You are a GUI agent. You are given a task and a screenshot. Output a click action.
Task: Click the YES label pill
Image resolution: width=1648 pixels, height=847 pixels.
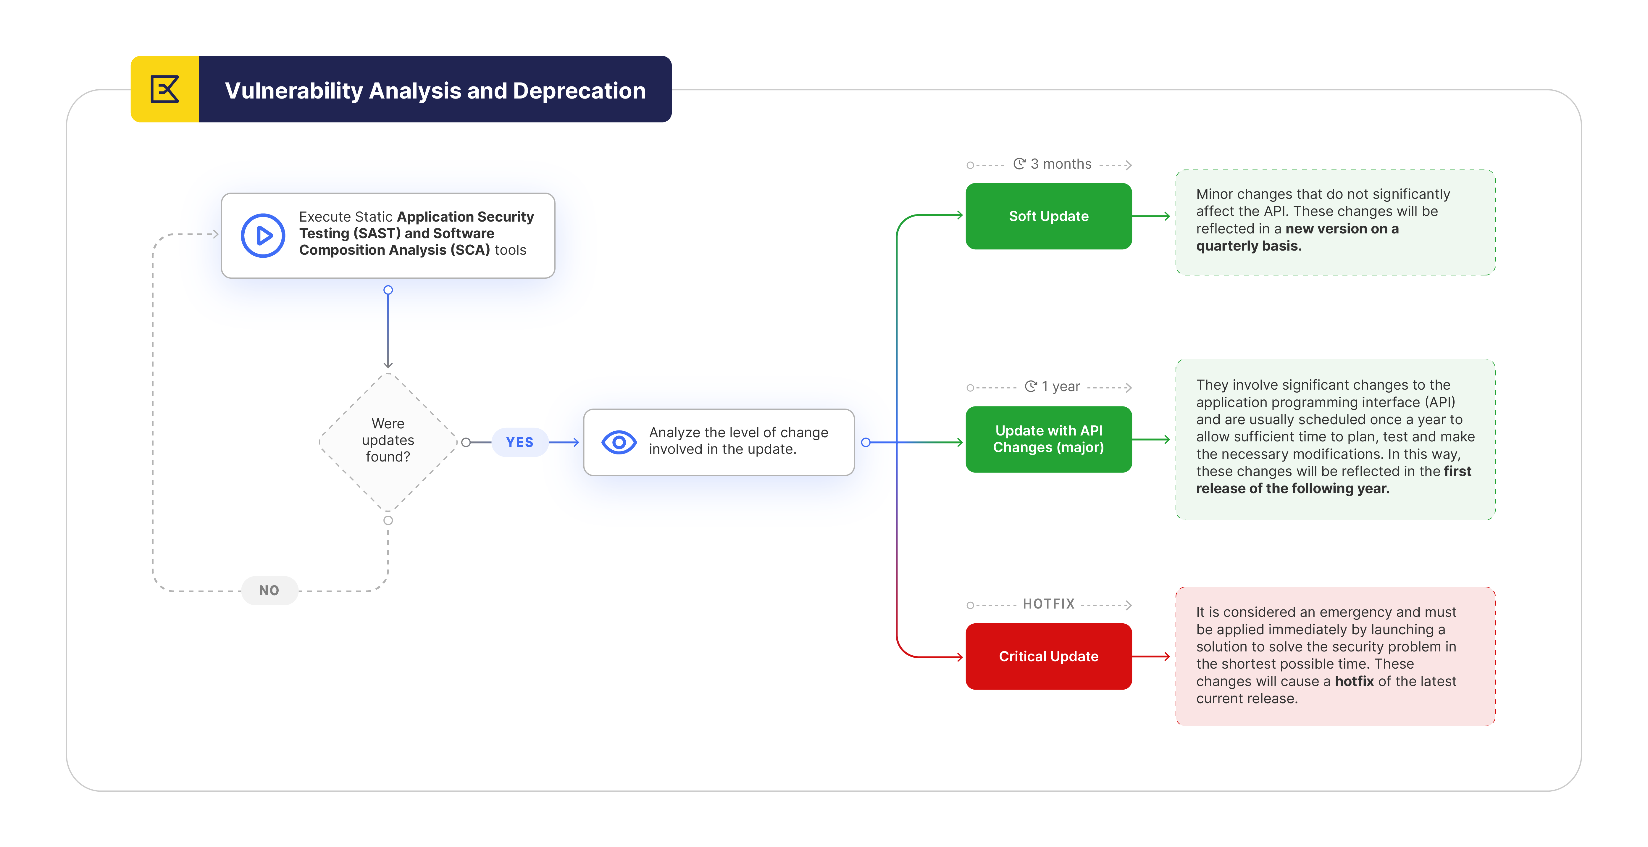point(519,442)
